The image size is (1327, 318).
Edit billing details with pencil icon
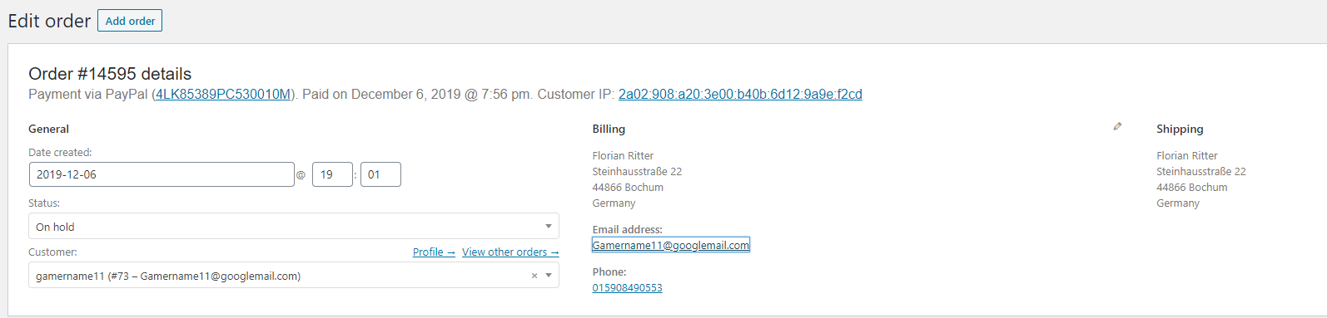click(1117, 126)
